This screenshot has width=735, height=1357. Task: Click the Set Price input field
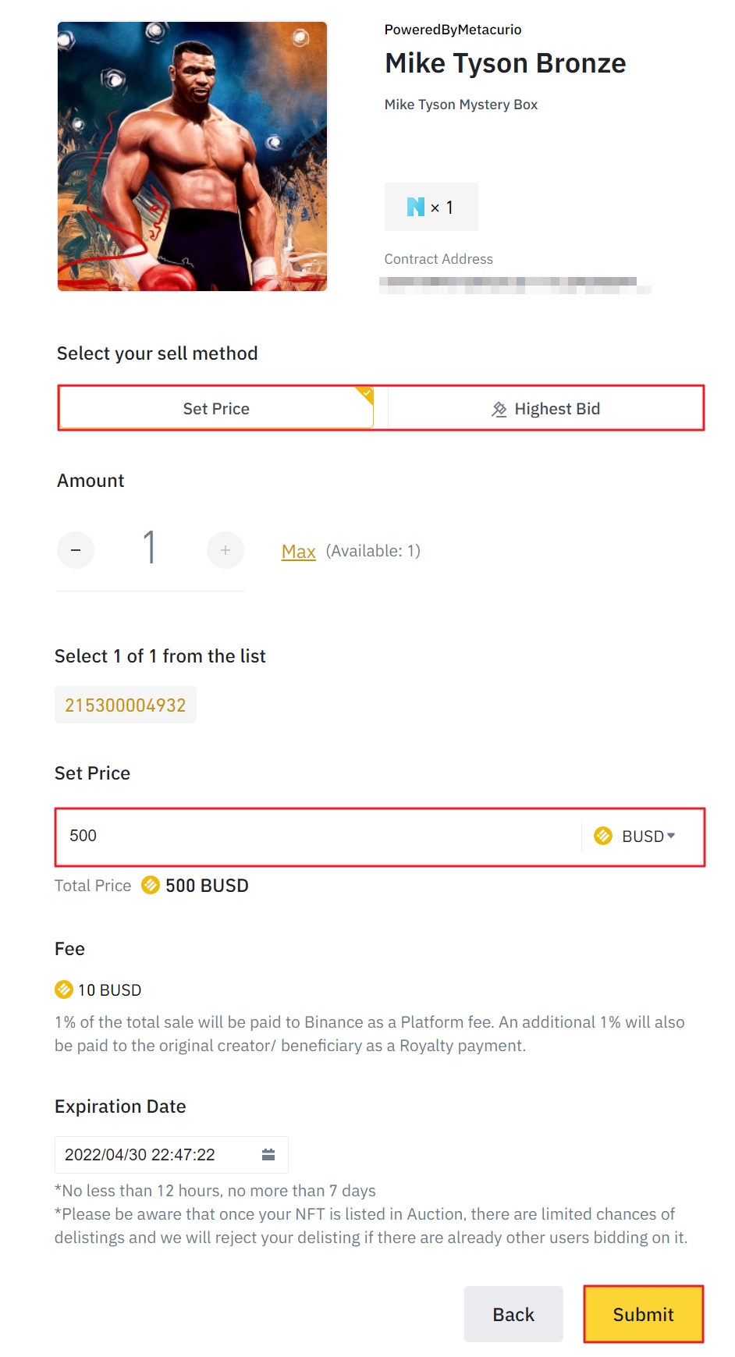pos(312,837)
